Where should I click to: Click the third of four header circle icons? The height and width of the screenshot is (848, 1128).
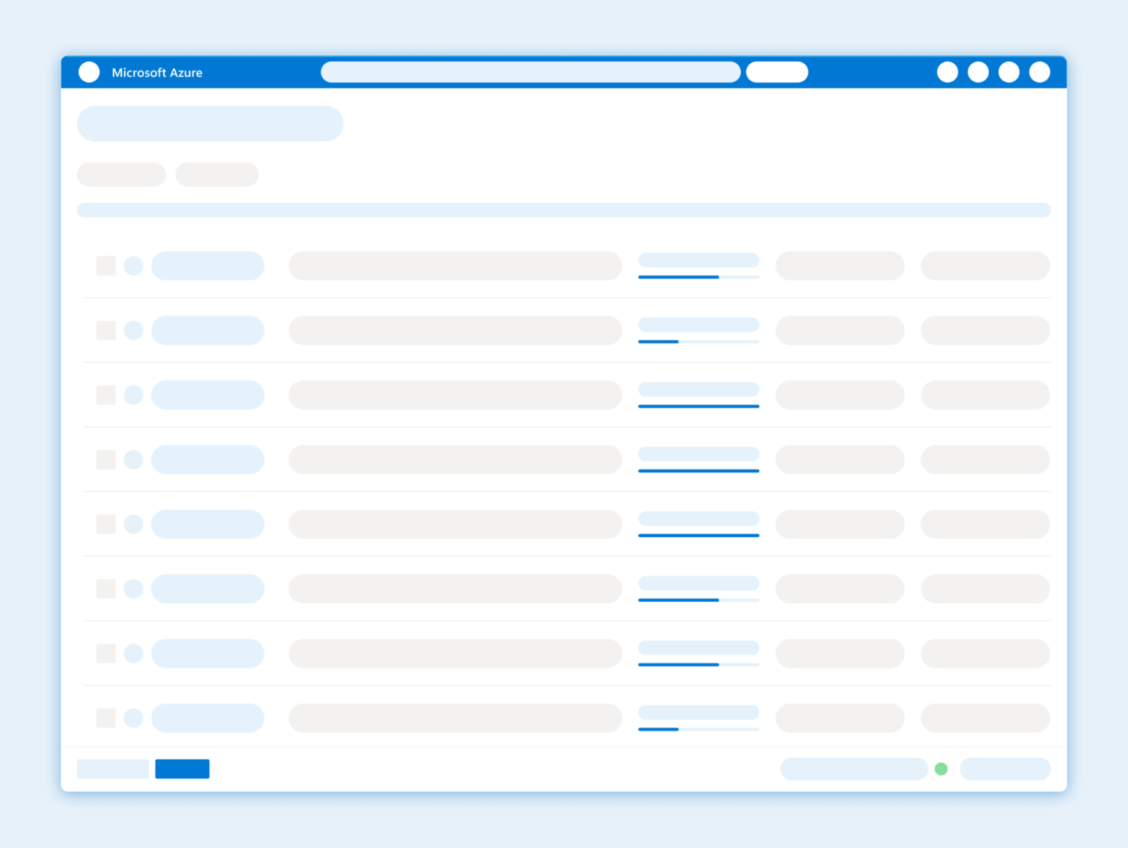[x=1008, y=72]
